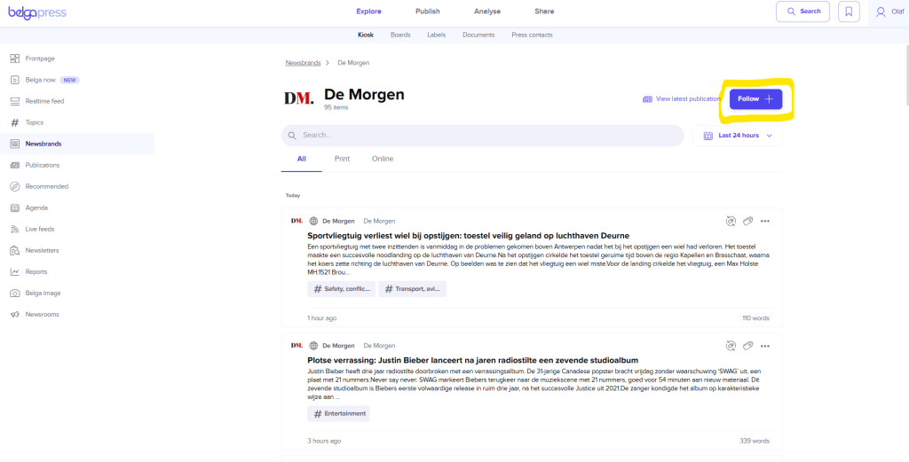The width and height of the screenshot is (909, 462).
Task: Open Belga Image in the sidebar
Action: click(44, 293)
